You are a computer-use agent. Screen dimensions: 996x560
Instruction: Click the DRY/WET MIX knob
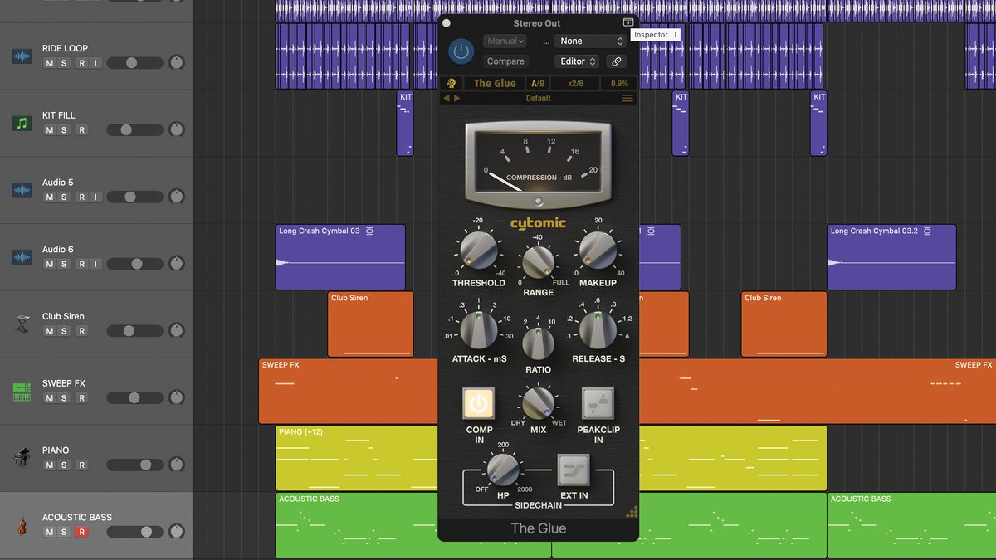click(538, 403)
